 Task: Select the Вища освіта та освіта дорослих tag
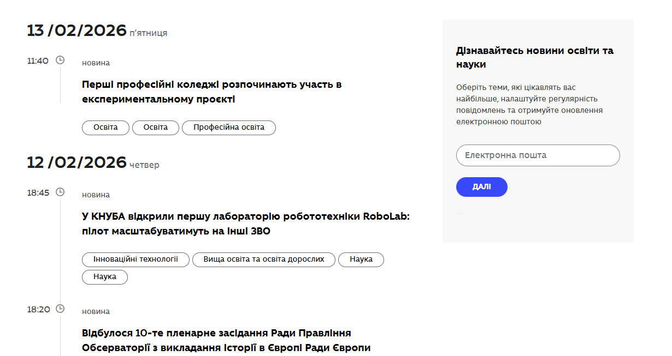point(264,260)
